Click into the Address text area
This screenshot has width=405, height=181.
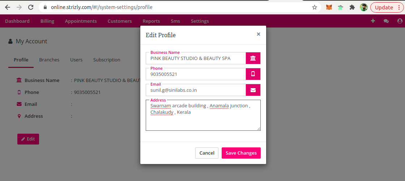pyautogui.click(x=203, y=115)
